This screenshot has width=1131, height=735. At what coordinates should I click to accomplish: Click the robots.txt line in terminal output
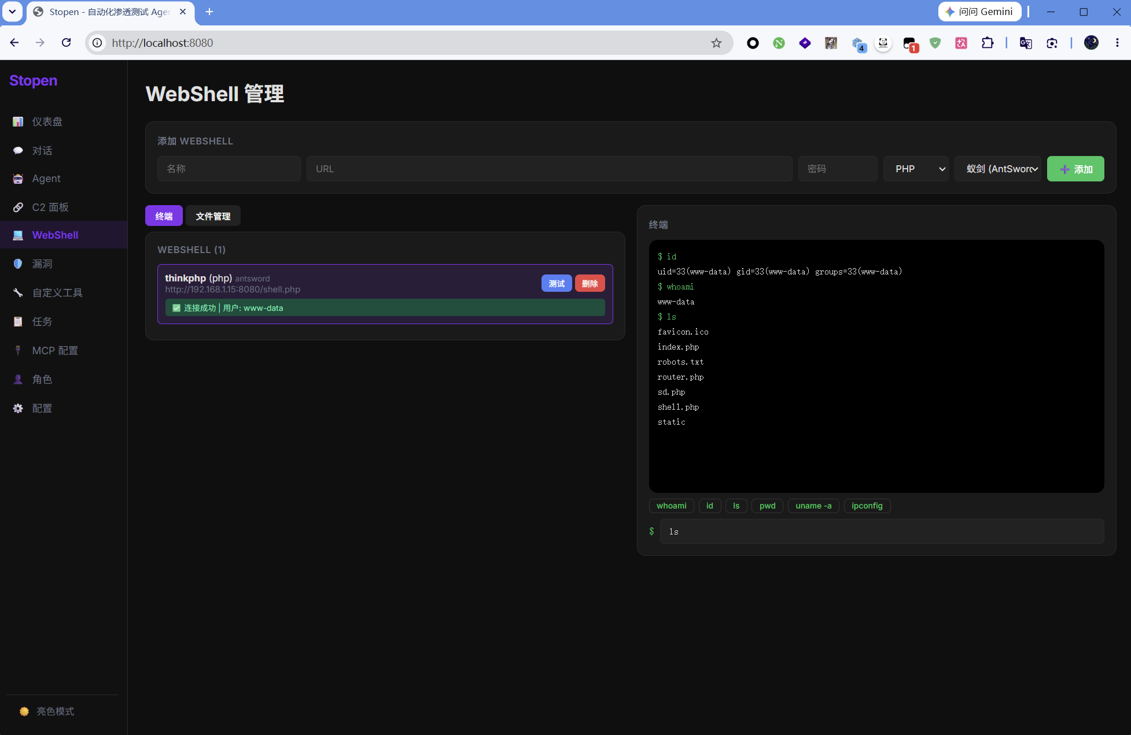680,362
